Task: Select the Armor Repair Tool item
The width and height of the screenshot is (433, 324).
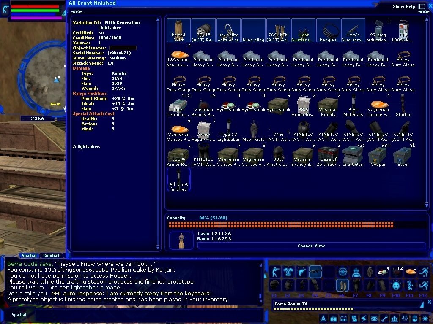Action: point(203,131)
